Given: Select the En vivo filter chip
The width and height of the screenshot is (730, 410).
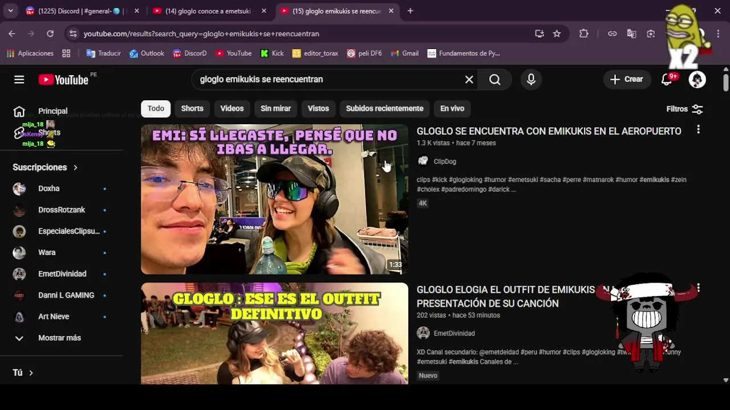Looking at the screenshot, I should coord(452,108).
